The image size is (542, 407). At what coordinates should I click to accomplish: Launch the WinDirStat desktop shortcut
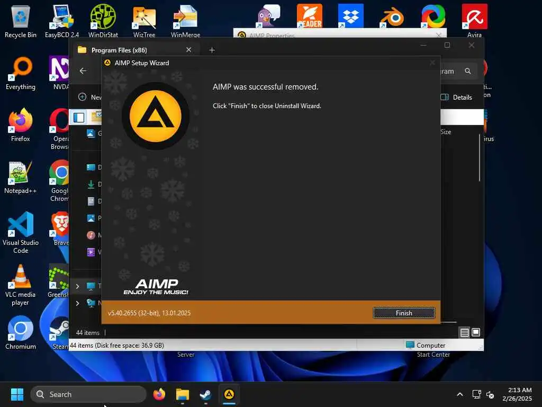click(x=103, y=21)
